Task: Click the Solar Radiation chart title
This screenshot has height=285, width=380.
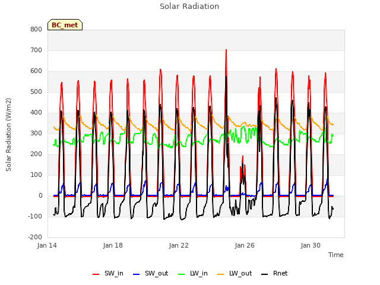Action: coord(189,7)
